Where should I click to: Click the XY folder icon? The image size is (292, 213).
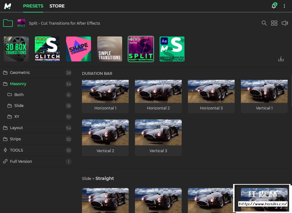pos(10,117)
